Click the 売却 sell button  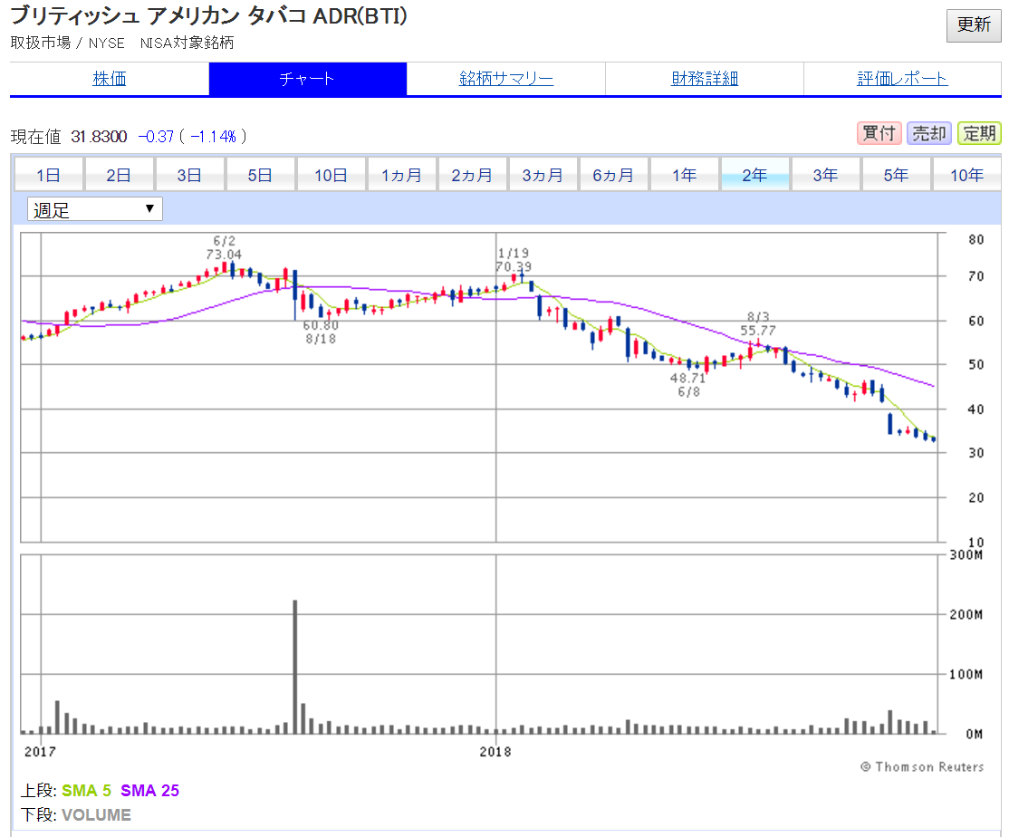click(x=929, y=133)
